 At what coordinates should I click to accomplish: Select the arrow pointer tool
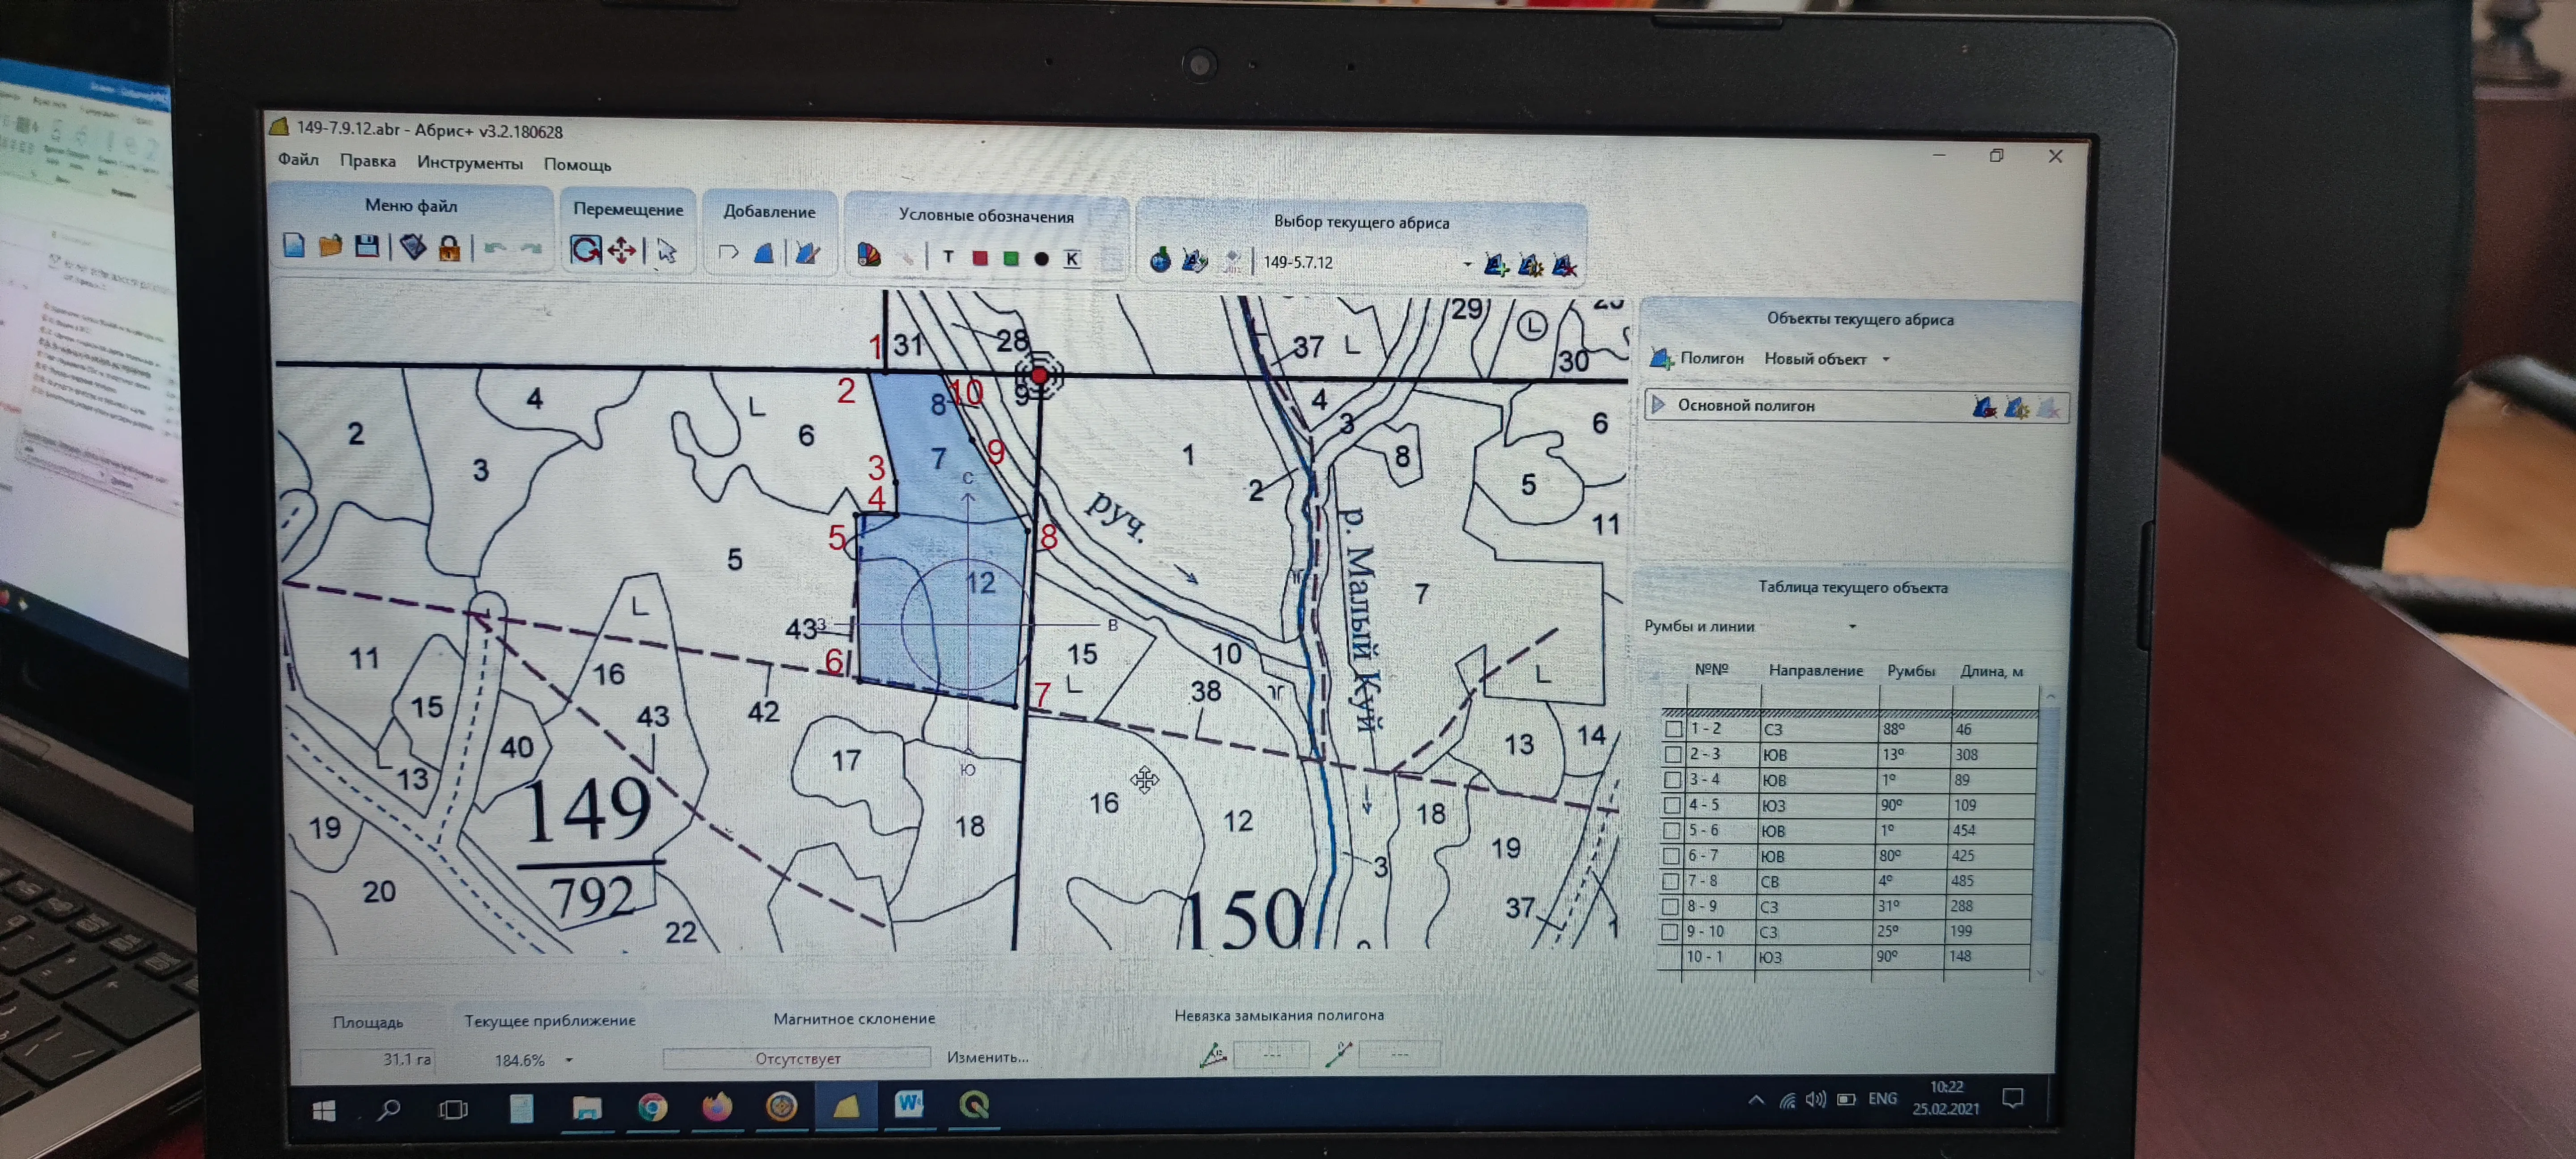coord(667,251)
